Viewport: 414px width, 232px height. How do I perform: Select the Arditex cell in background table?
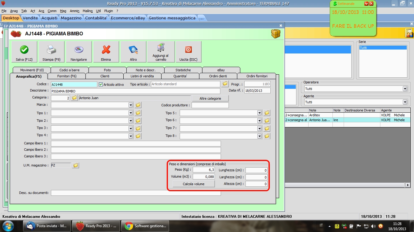pos(320,115)
